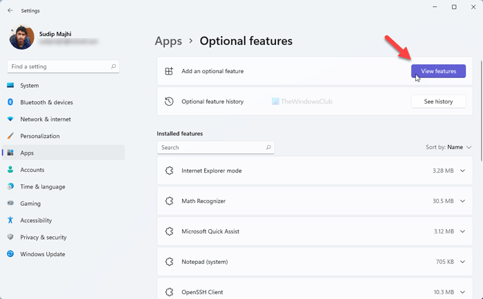The width and height of the screenshot is (483, 299).
Task: Click the OpenSSH Client feature icon
Action: 169,292
